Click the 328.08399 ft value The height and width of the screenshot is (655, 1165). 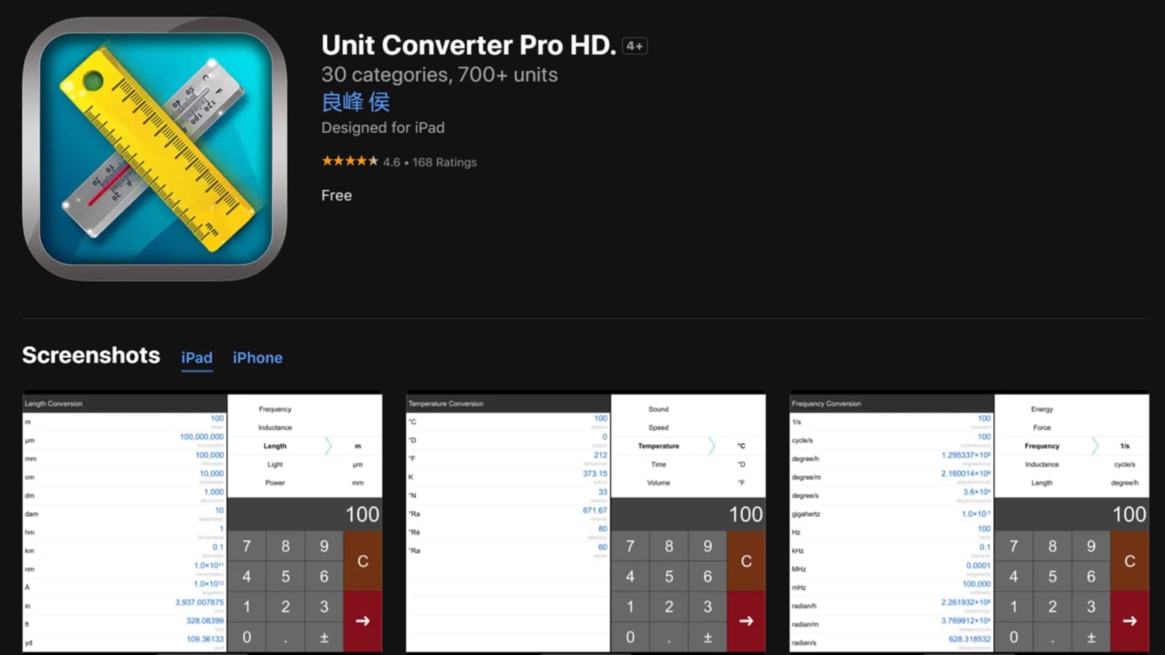click(x=204, y=621)
